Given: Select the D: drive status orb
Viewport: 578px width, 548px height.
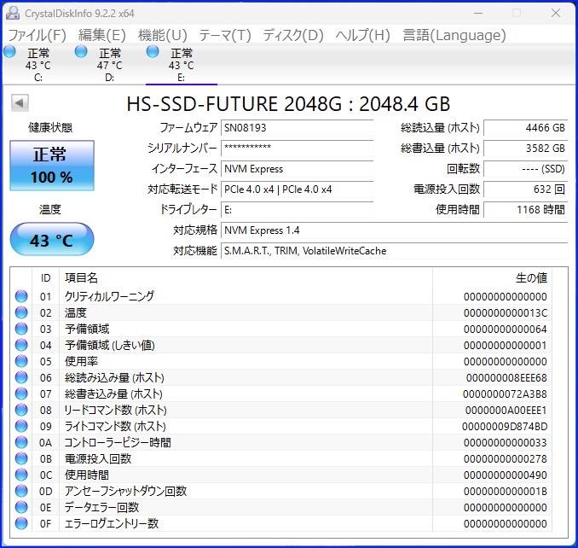Looking at the screenshot, I should point(82,53).
